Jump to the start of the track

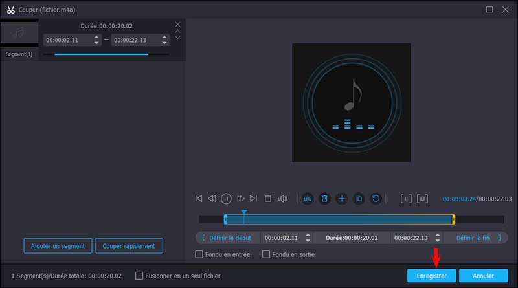(x=199, y=199)
